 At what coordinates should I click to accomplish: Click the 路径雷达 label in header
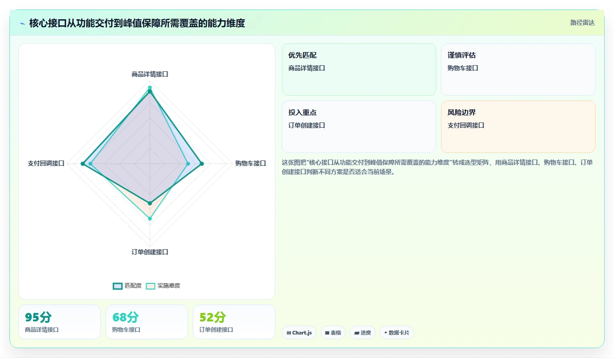click(583, 23)
